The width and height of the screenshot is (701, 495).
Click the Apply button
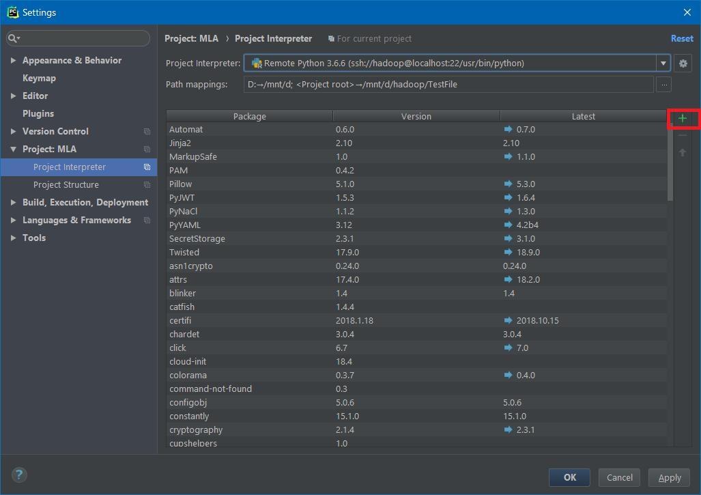tap(669, 477)
